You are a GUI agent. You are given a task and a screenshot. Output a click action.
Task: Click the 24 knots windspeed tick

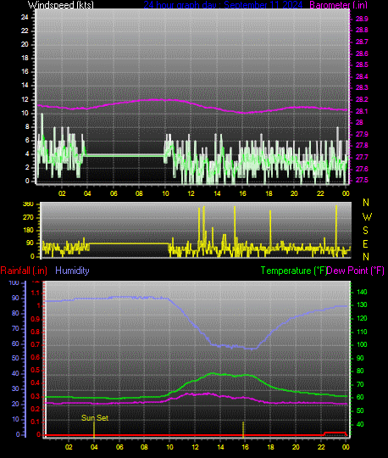pos(25,17)
